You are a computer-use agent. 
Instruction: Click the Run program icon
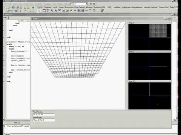tap(21, 11)
